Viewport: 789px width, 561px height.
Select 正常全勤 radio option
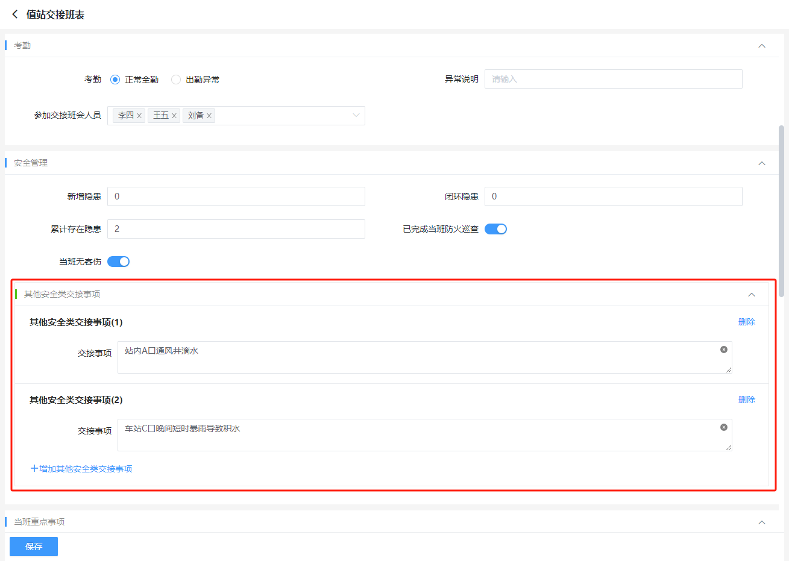click(115, 80)
